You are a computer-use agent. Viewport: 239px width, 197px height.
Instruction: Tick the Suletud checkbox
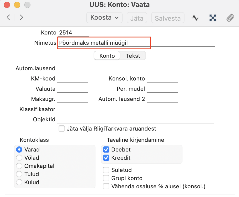tap(106, 170)
